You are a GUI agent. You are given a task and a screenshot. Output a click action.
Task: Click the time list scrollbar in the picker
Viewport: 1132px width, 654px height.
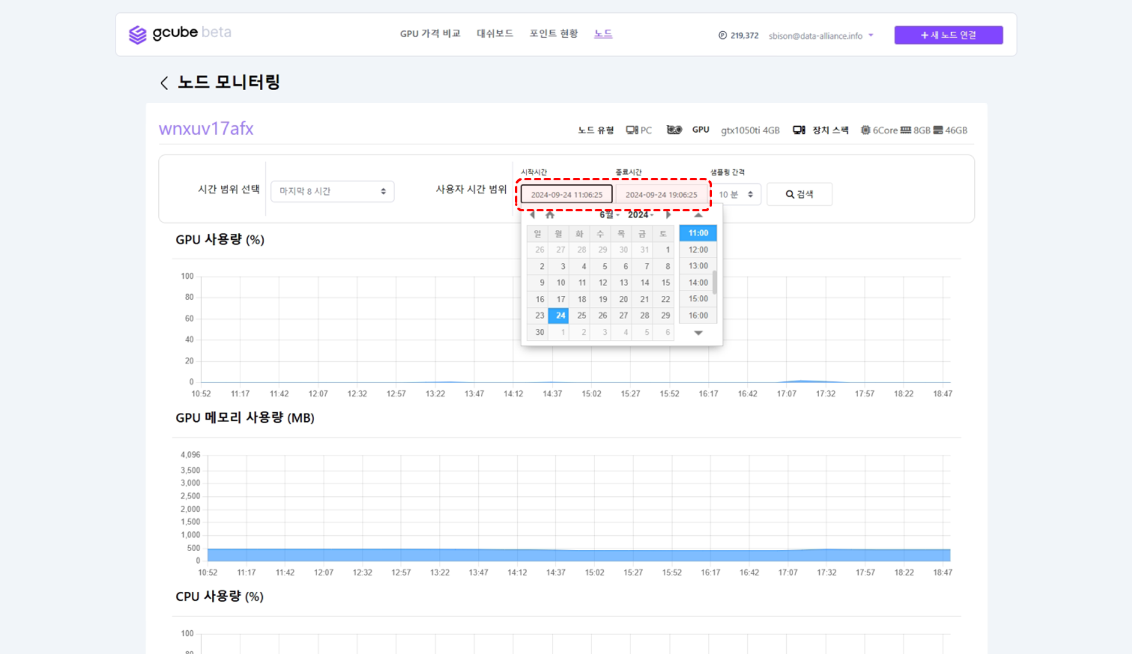[x=714, y=283]
